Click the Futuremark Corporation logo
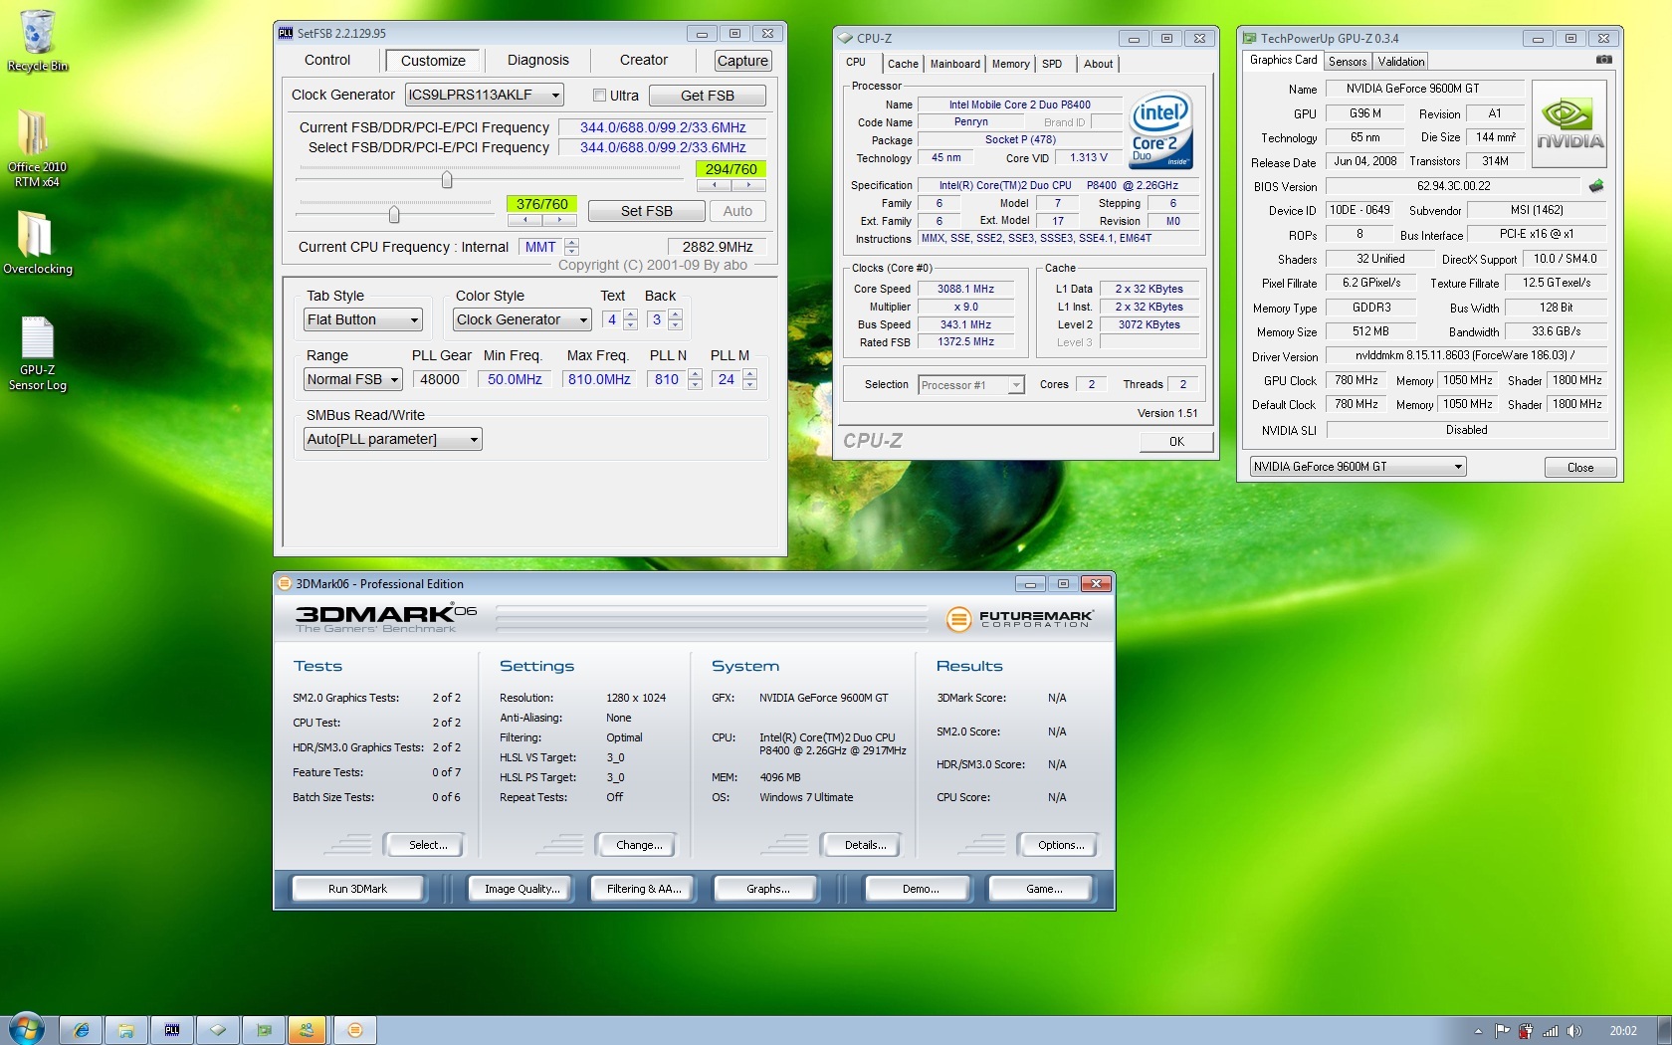 pyautogui.click(x=1020, y=619)
